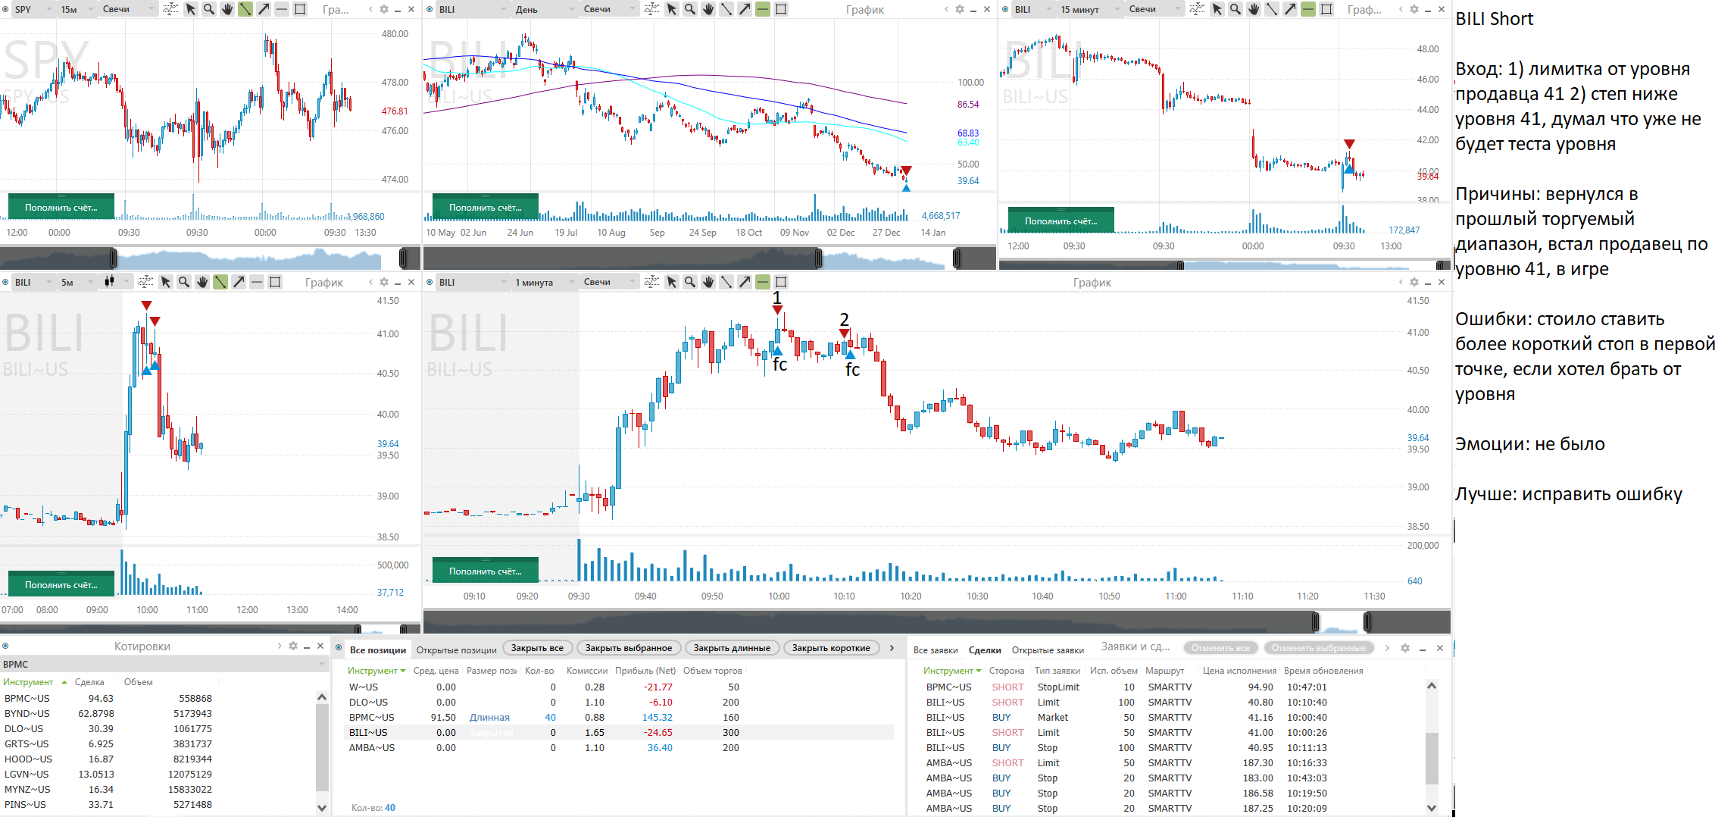
Task: Click the Закрыть короткие button
Action: click(831, 648)
